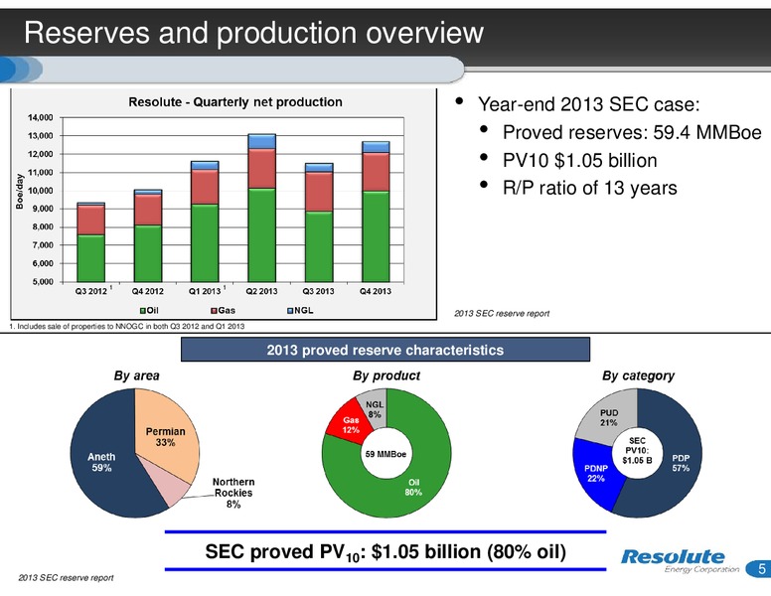Click the 5,000 y-axis value
This screenshot has width=771, height=596.
coord(43,282)
